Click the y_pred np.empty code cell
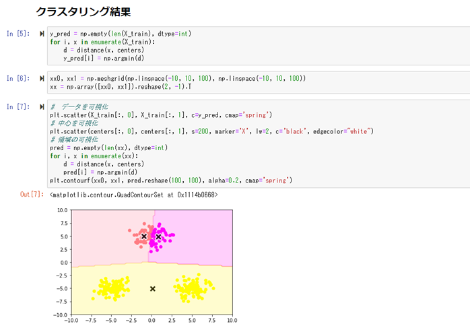This screenshot has height=328, width=470. point(259,46)
